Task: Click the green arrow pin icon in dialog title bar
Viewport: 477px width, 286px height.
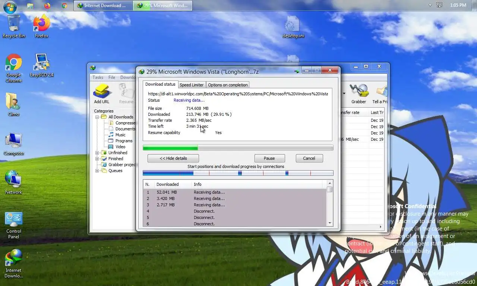Action: coord(297,71)
